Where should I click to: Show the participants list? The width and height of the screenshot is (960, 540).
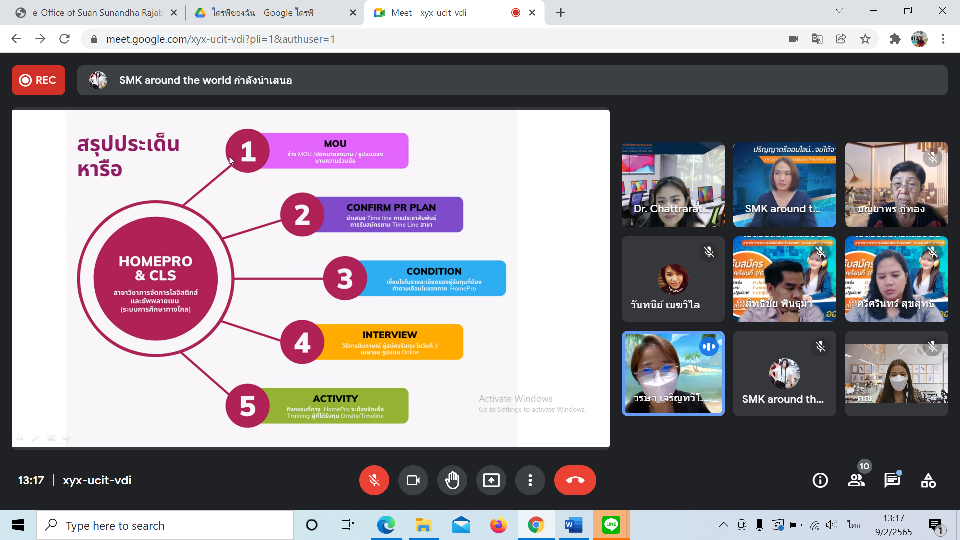[x=856, y=480]
